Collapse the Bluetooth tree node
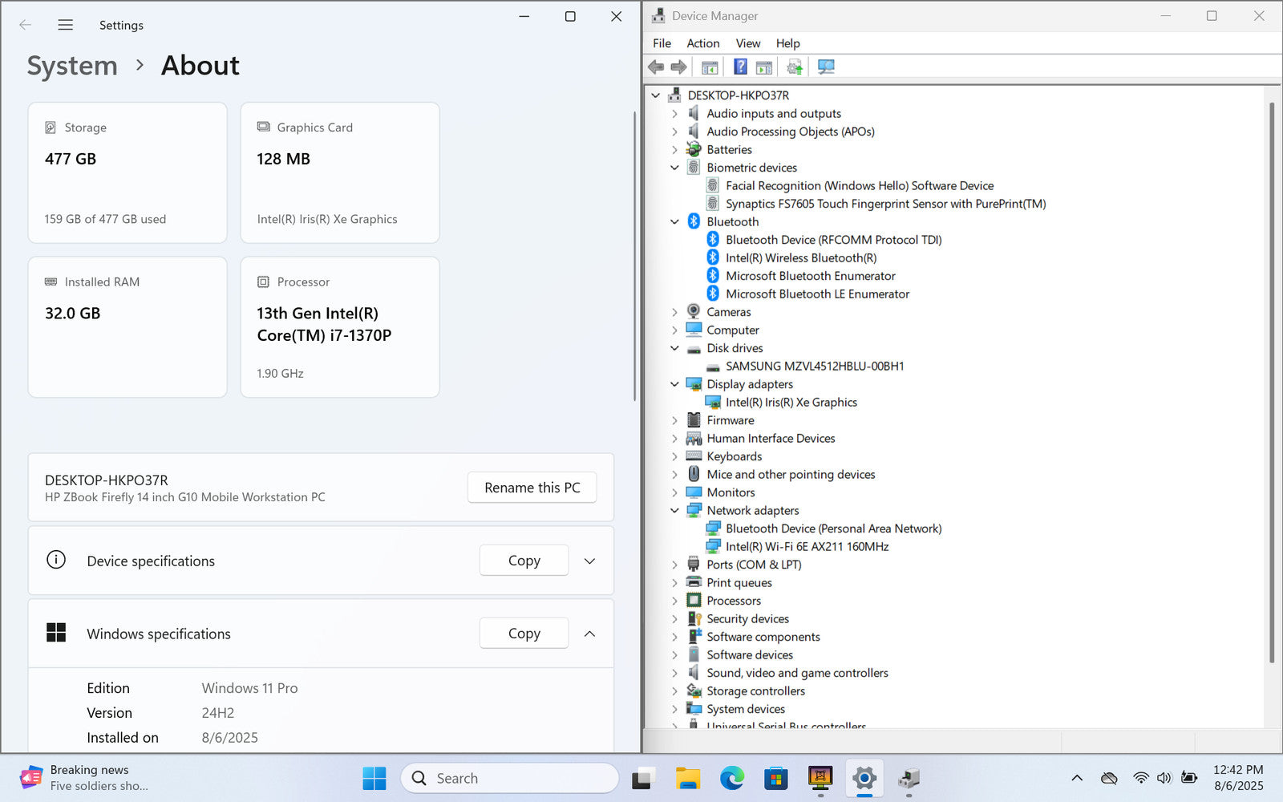Viewport: 1283px width, 802px height. pyautogui.click(x=674, y=222)
